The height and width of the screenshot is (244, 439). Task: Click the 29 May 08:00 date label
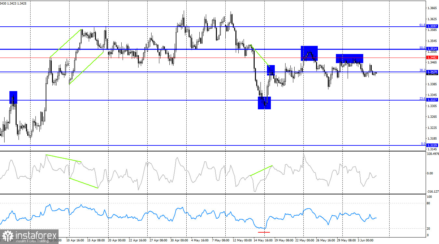click(x=346, y=240)
